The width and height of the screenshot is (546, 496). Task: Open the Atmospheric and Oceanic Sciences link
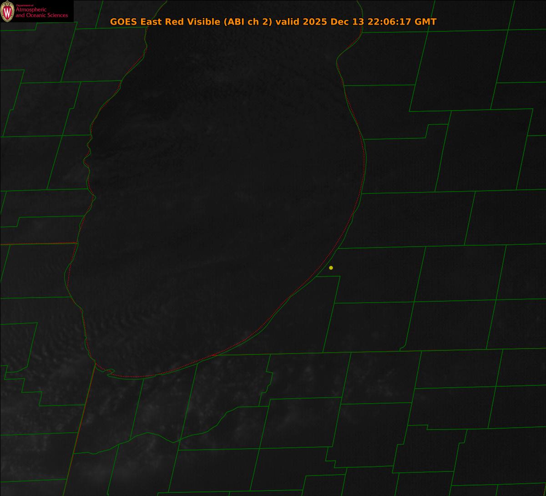41,13
